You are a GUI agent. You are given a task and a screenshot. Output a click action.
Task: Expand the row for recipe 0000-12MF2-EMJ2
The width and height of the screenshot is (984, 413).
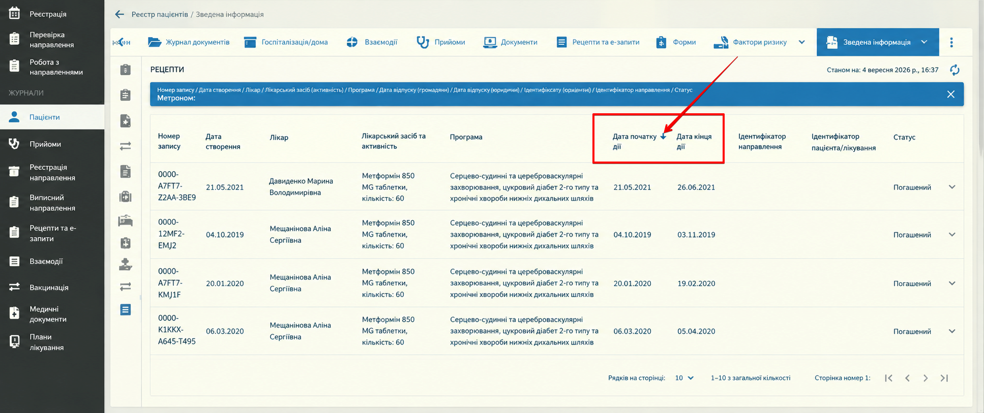[952, 235]
